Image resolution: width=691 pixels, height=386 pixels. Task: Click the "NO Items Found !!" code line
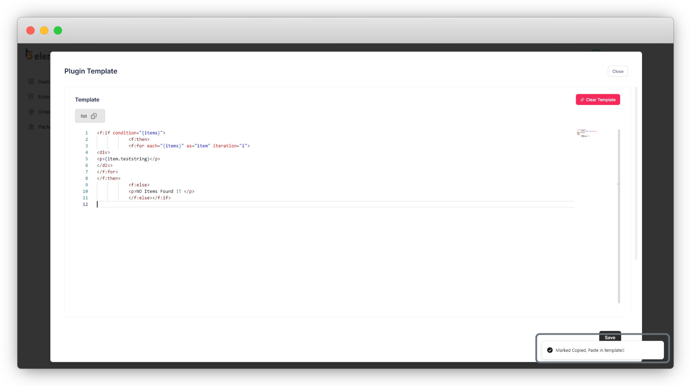[x=161, y=192]
